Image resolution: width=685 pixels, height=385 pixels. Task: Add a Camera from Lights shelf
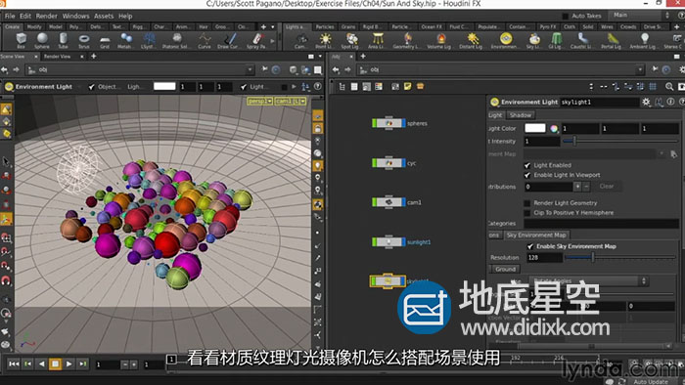pyautogui.click(x=300, y=40)
